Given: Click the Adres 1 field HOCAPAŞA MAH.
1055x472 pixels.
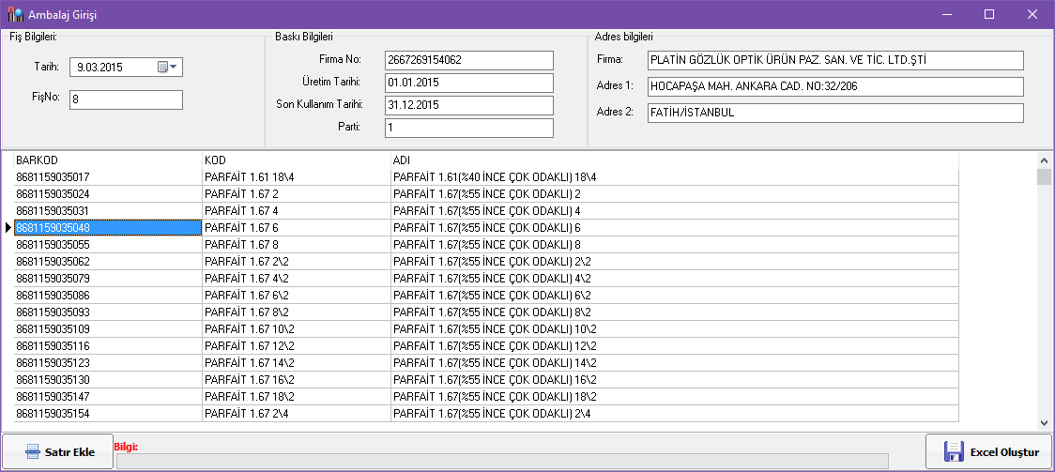Looking at the screenshot, I should (x=835, y=86).
